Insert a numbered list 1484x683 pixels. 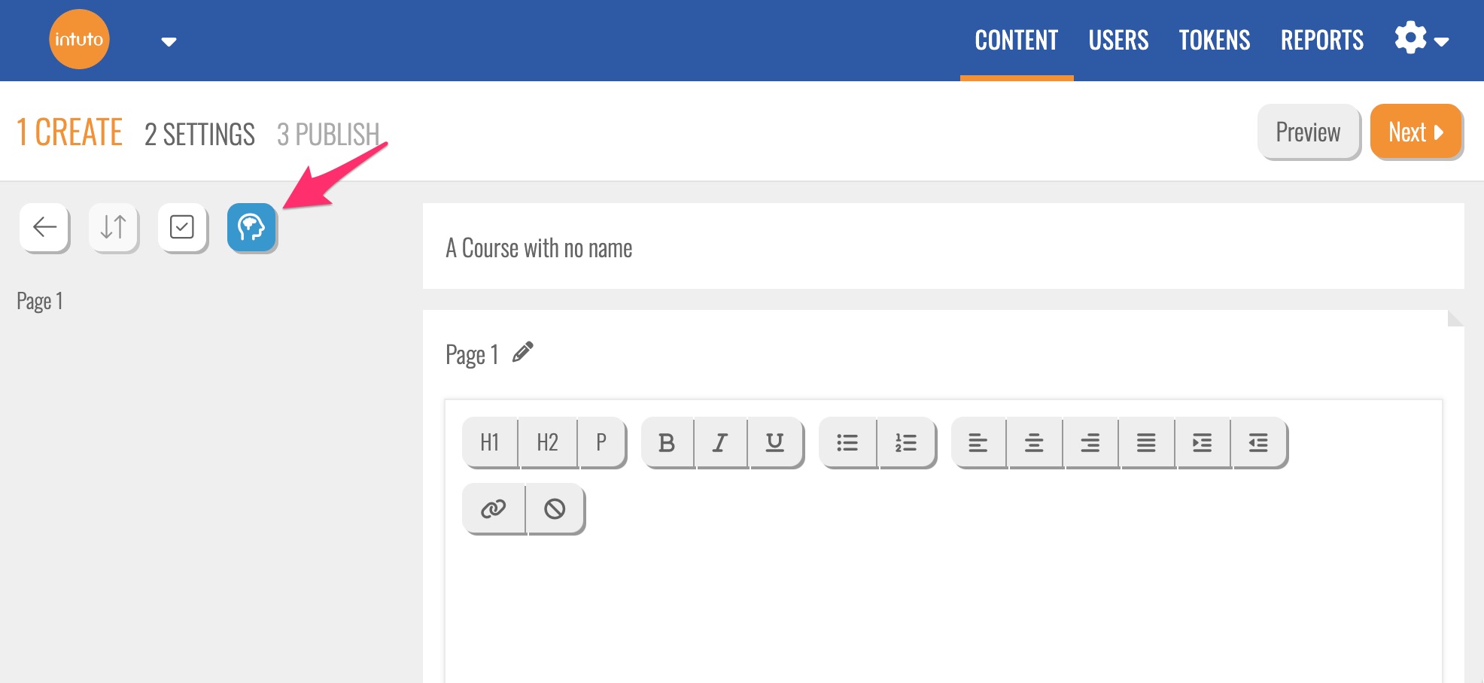pyautogui.click(x=906, y=443)
